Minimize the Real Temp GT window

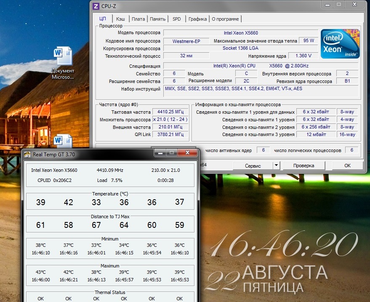pyautogui.click(x=160, y=153)
